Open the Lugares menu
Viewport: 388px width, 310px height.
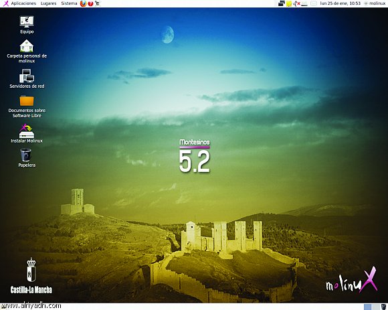(48, 3)
